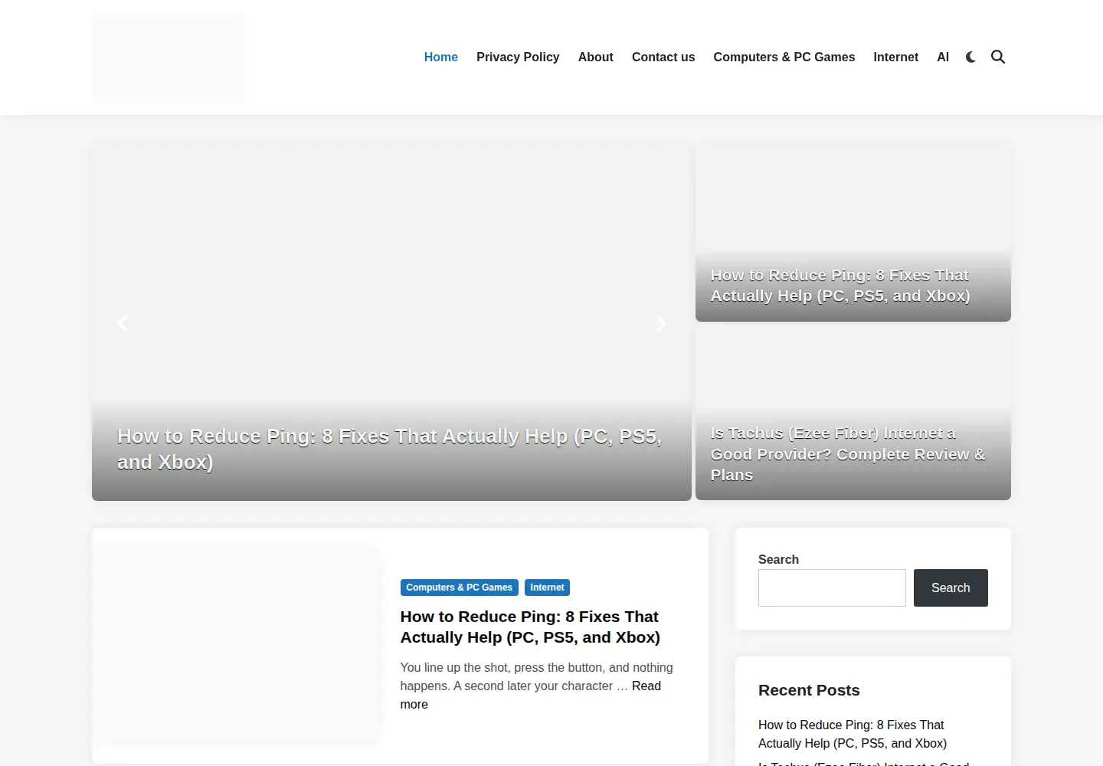This screenshot has width=1103, height=766.
Task: Navigate to the About page
Action: coord(596,57)
